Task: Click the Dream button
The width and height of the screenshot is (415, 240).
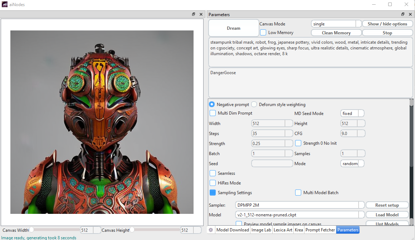Action: 233,28
